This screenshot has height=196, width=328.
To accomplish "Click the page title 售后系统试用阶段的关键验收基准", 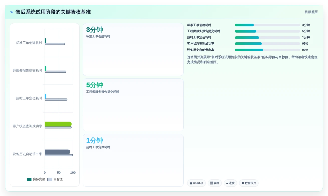I will [53, 12].
